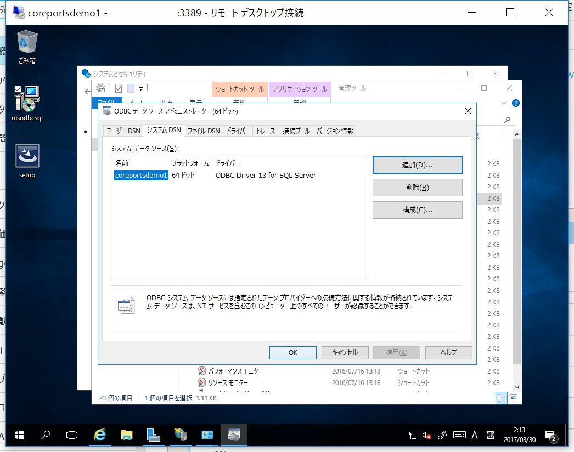The width and height of the screenshot is (574, 452).
Task: Click the muted volume tray icon
Action: 426,435
